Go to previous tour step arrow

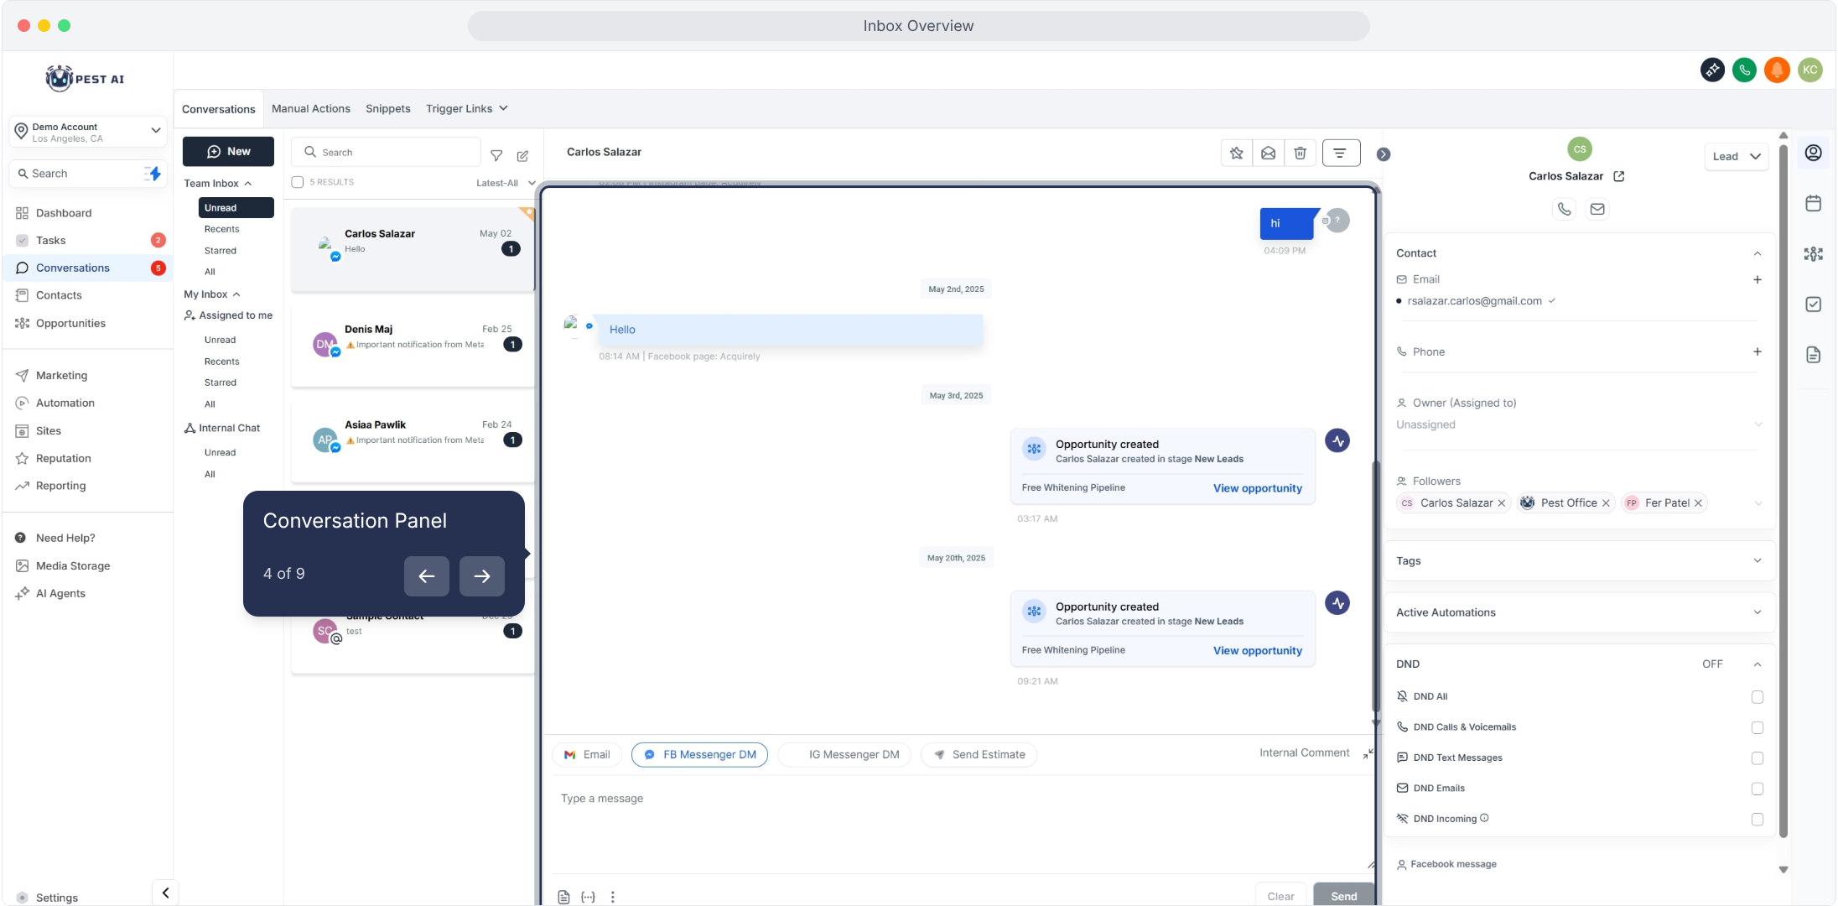427,576
